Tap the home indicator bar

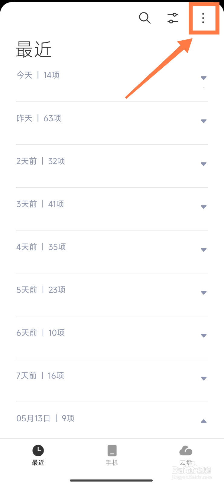click(x=111, y=480)
